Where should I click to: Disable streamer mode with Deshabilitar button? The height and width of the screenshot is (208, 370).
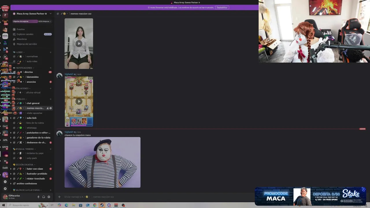(222, 8)
